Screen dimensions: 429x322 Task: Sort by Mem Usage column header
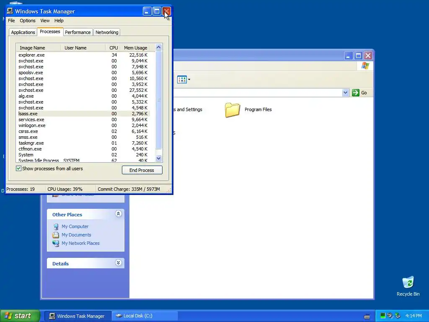coord(135,48)
